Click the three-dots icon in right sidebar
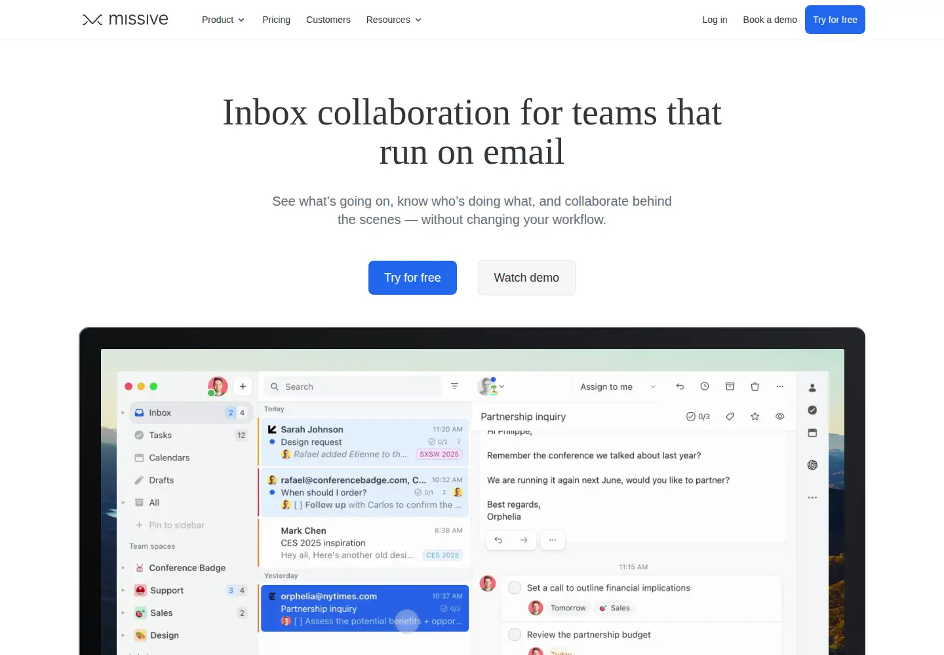The width and height of the screenshot is (944, 655). point(812,498)
